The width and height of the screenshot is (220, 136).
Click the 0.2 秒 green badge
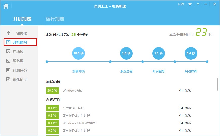point(52,131)
